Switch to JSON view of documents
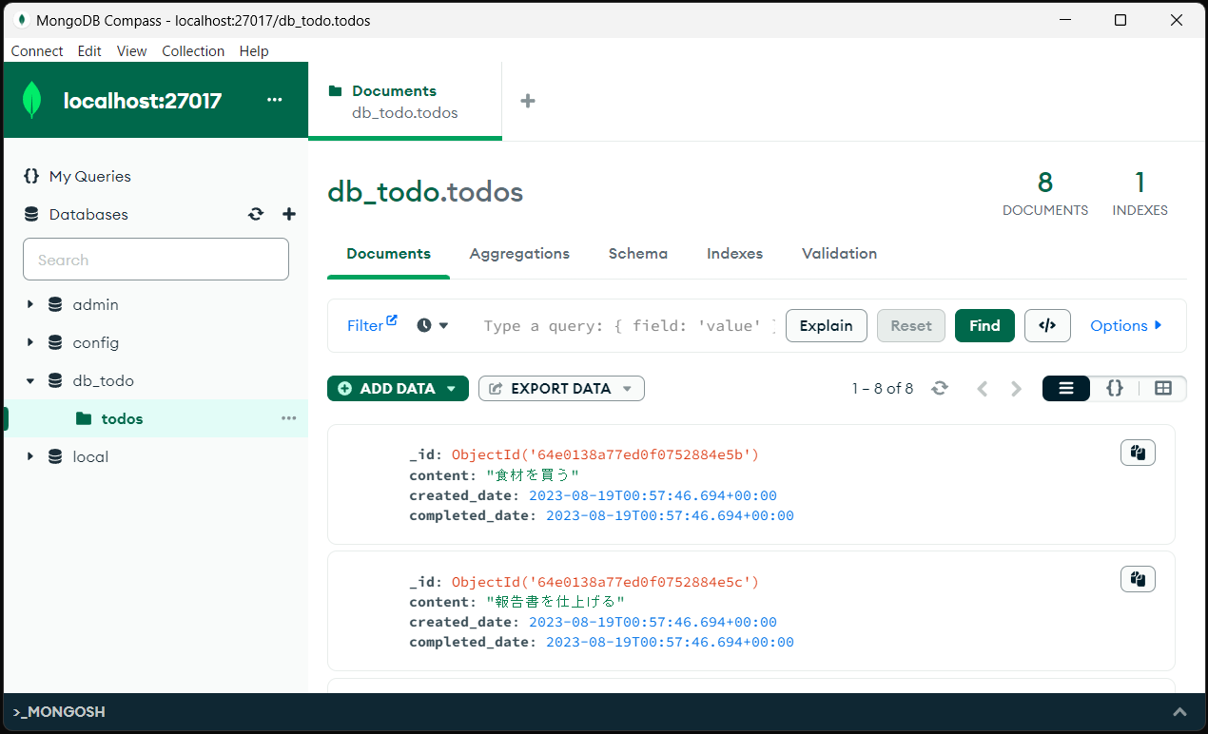This screenshot has width=1208, height=734. click(1115, 388)
